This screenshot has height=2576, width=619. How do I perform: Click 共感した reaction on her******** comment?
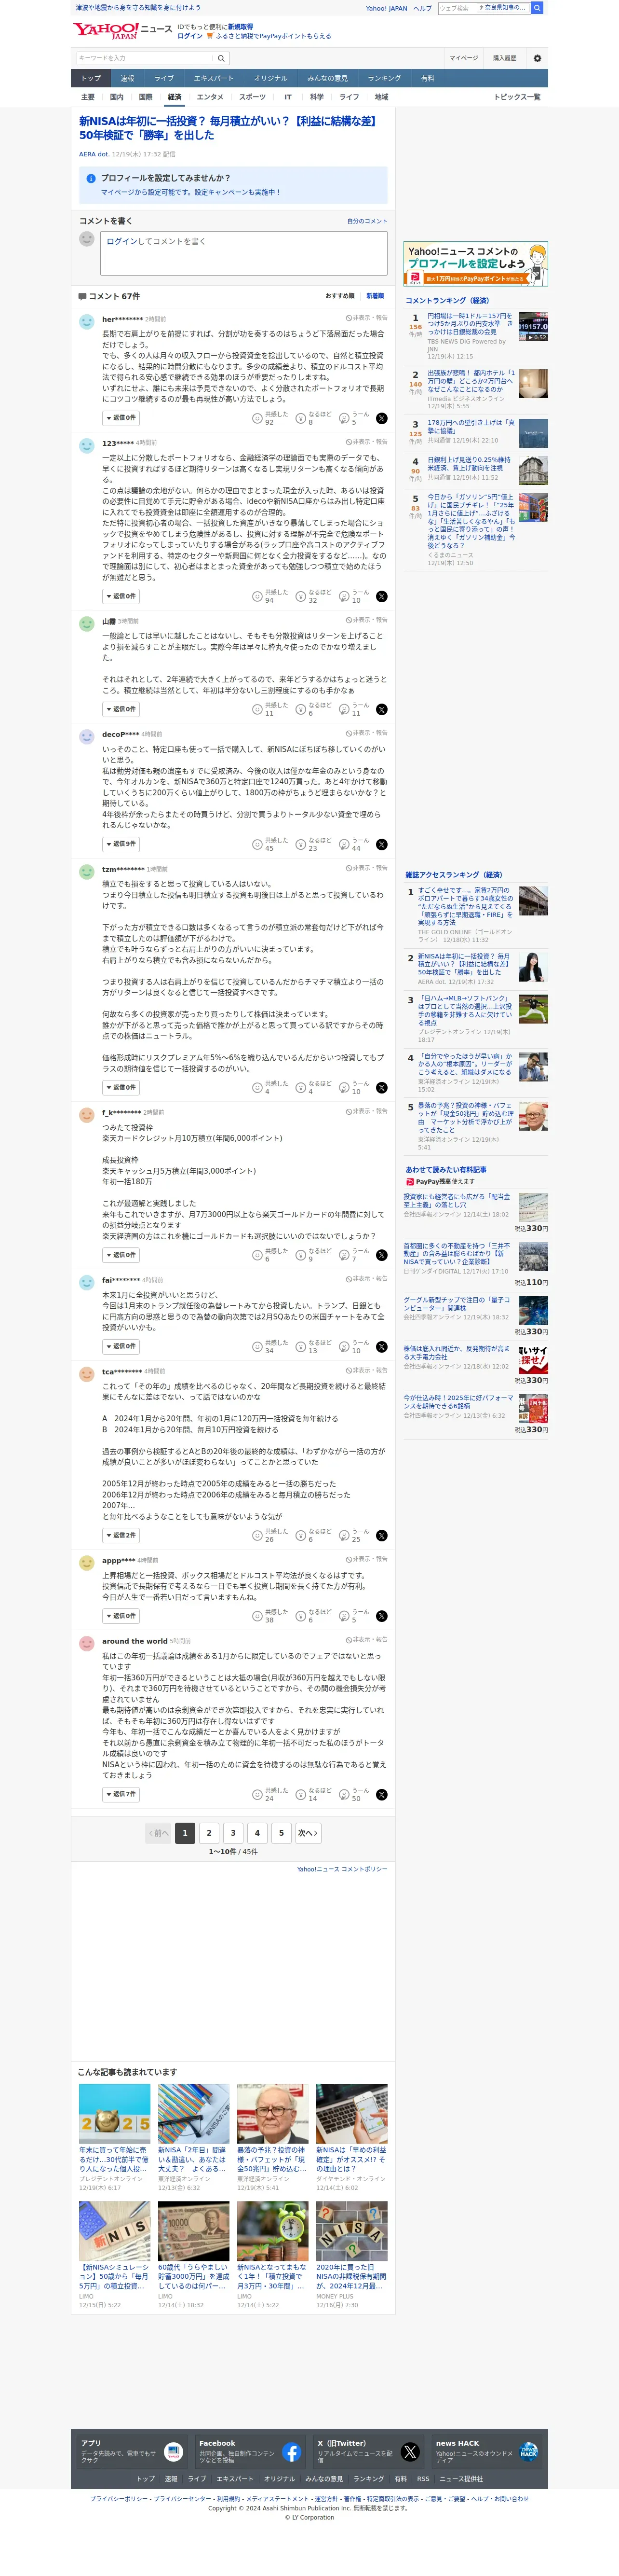269,418
